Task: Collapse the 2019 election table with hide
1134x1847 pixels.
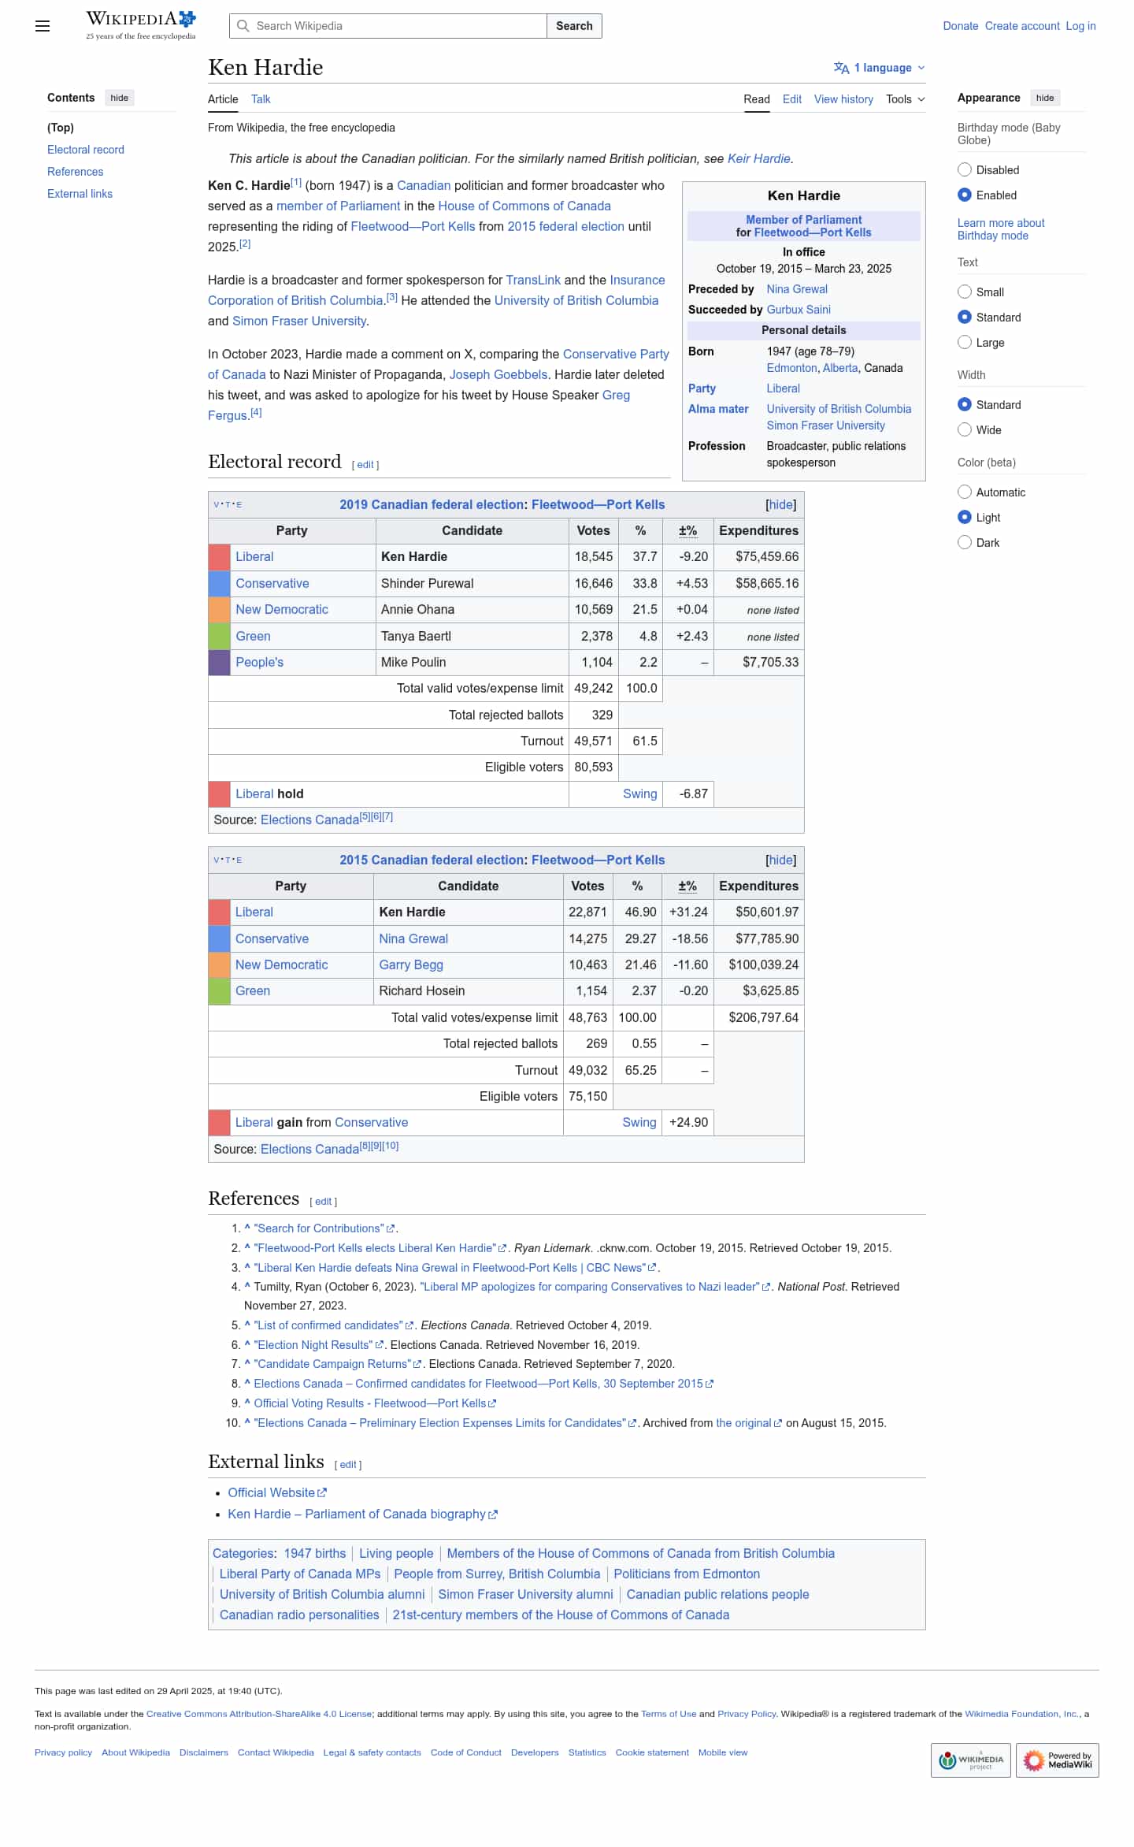Action: pos(780,505)
